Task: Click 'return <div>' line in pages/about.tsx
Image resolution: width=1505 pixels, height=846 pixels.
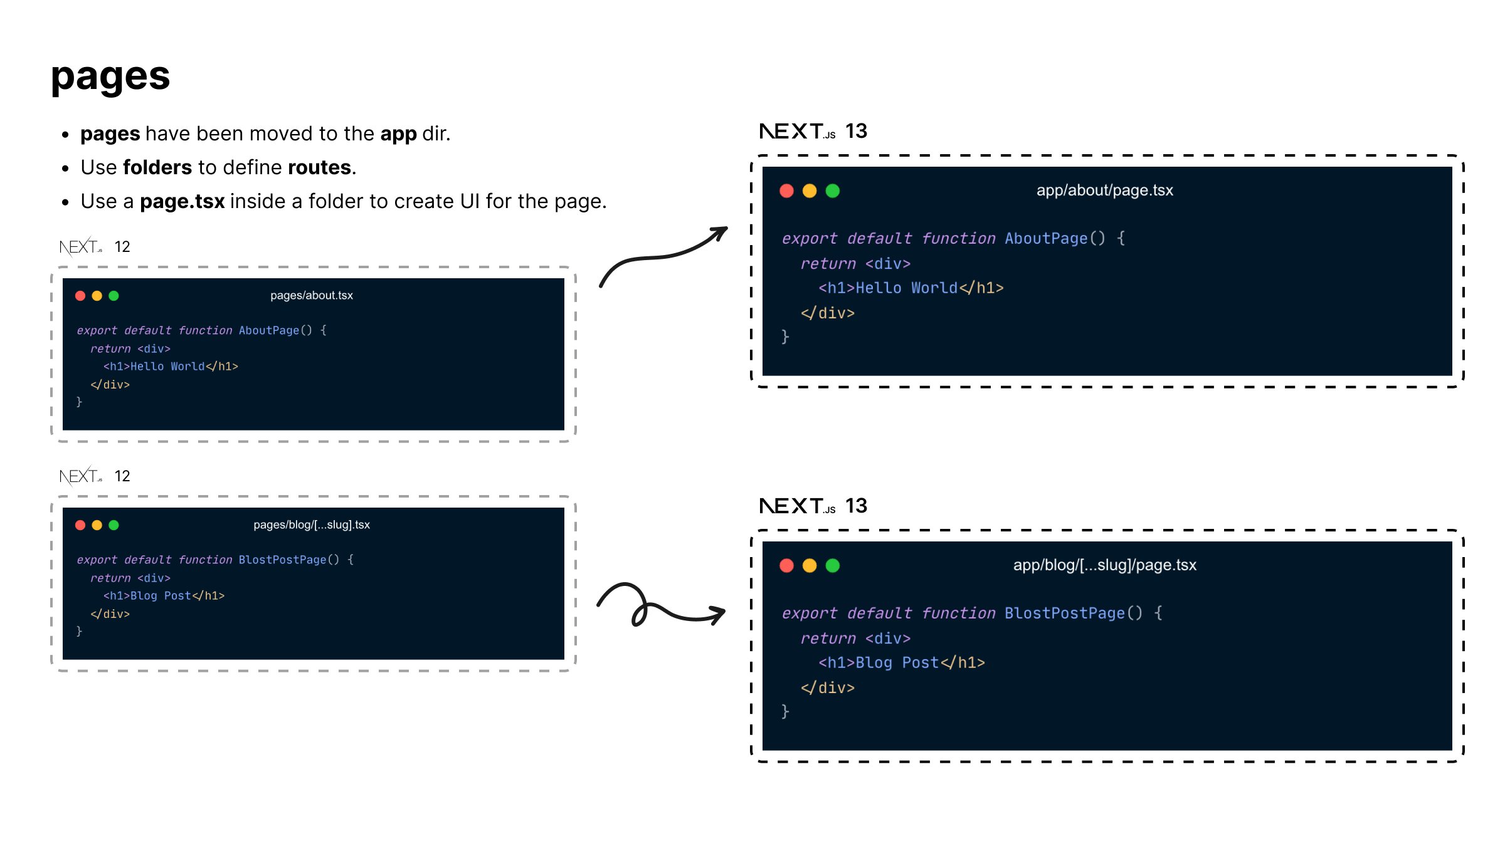Action: (x=130, y=349)
